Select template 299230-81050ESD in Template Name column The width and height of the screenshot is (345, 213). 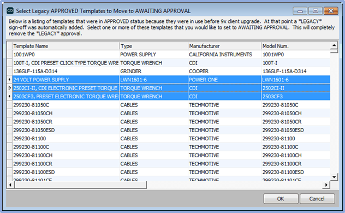(66, 130)
